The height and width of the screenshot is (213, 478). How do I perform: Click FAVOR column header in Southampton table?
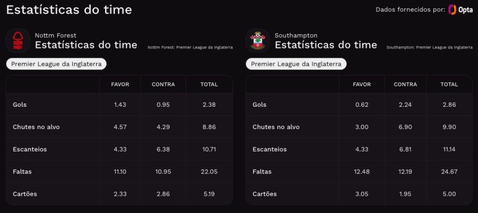362,84
